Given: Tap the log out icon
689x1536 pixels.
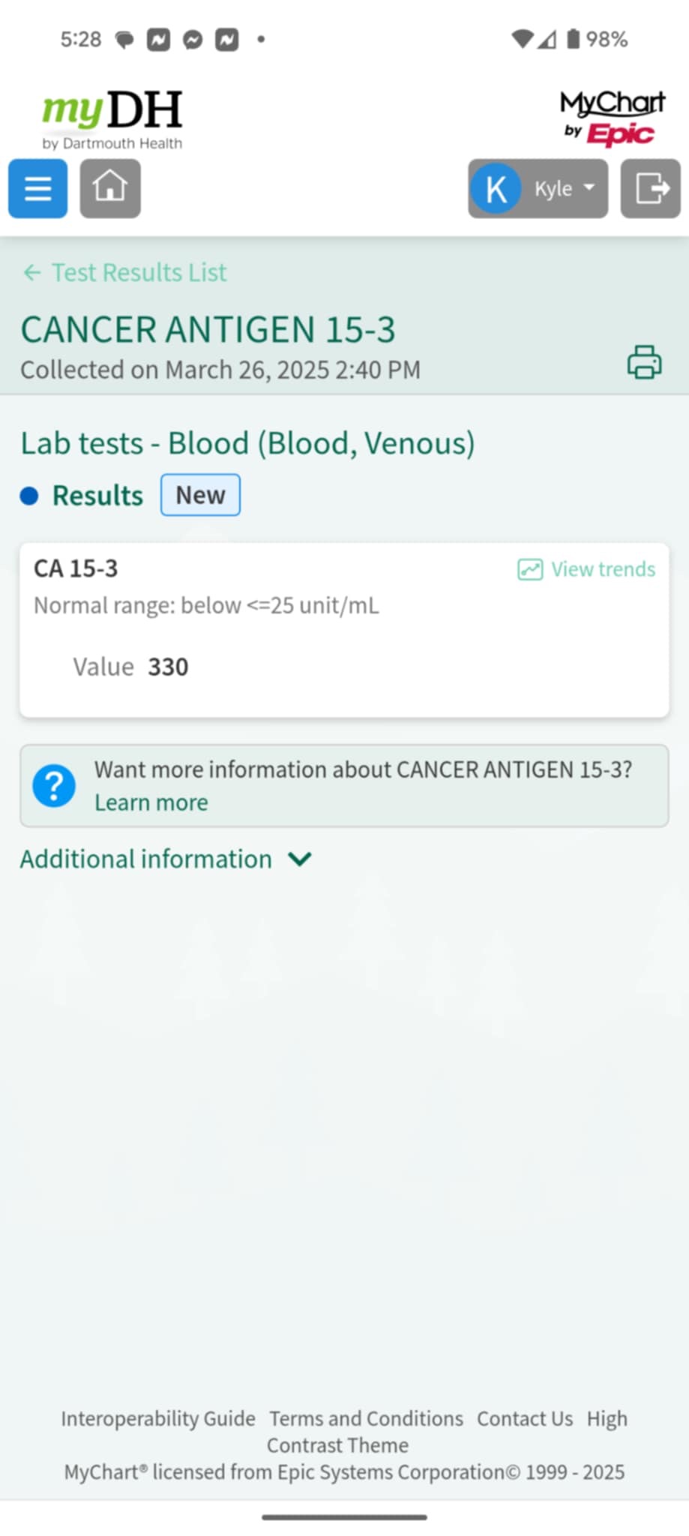Looking at the screenshot, I should (650, 188).
